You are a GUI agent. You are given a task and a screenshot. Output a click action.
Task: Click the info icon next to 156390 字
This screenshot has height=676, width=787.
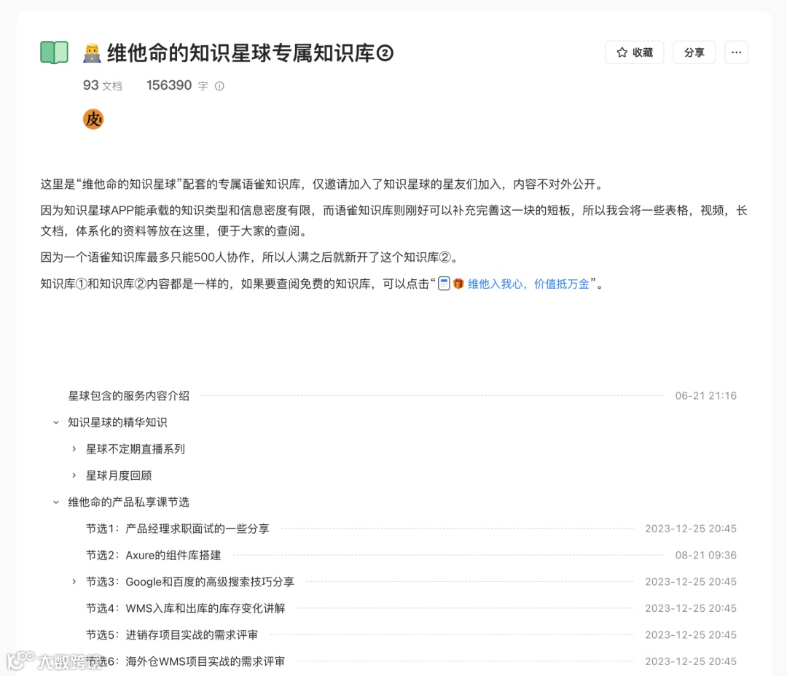click(x=218, y=85)
